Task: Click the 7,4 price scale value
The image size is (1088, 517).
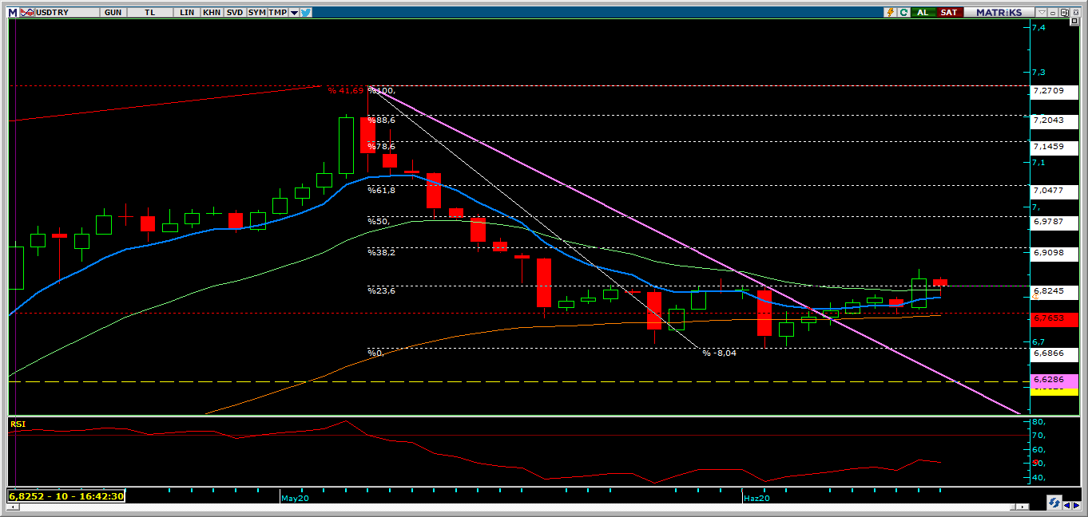Action: click(x=1038, y=27)
